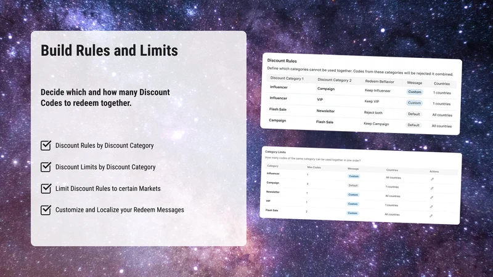
Task: Click Countries column header in Discount Rules table
Action: pos(442,84)
